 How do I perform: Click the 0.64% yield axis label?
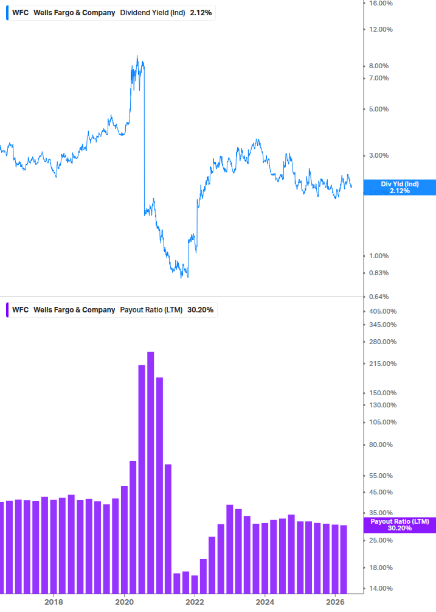click(379, 297)
